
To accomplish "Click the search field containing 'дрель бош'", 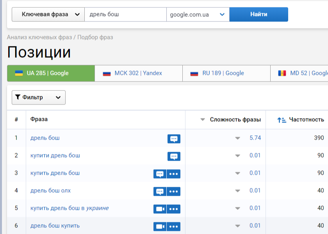I will point(125,14).
